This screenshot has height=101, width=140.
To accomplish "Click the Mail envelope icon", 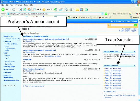I will tap(61, 9).
